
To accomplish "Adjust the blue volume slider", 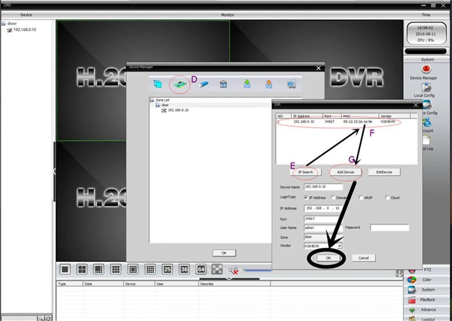I will (258, 270).
